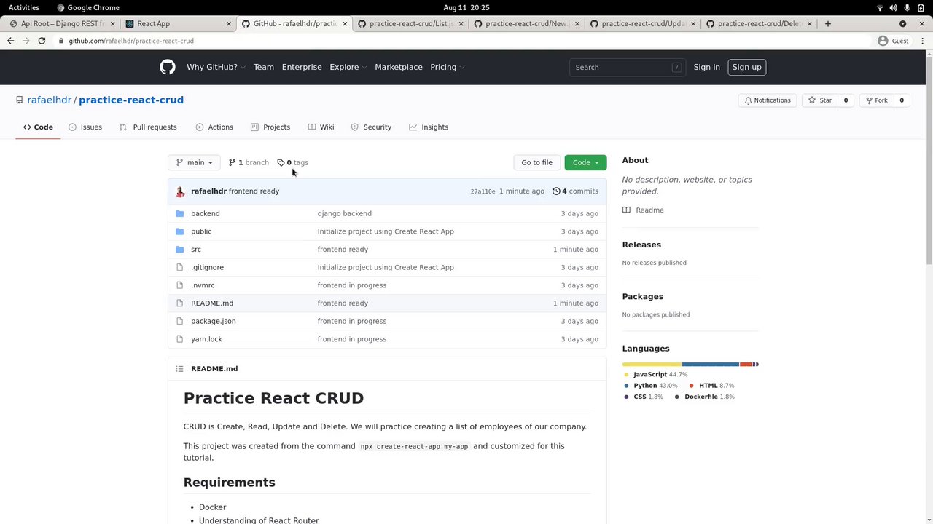Click the repository book icon beside rafaelhdr
Viewport: 933px width, 524px height.
pyautogui.click(x=20, y=100)
